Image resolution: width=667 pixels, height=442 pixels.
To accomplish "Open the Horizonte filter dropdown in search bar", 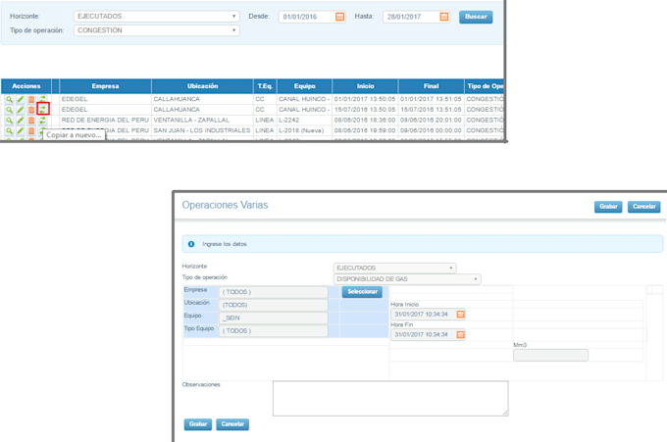I will (157, 16).
